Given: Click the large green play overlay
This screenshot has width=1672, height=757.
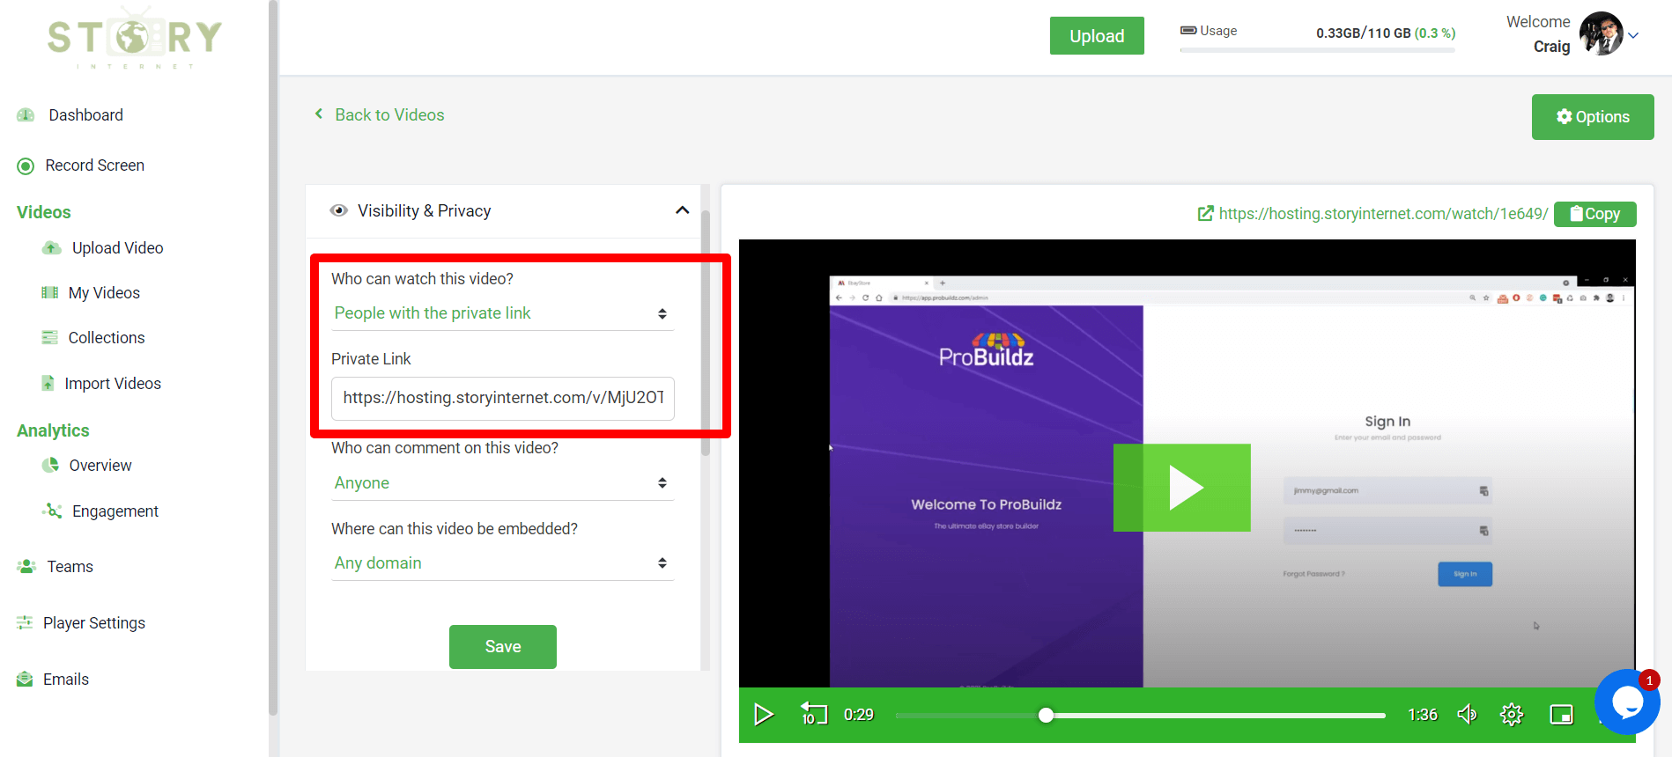Looking at the screenshot, I should pos(1182,488).
